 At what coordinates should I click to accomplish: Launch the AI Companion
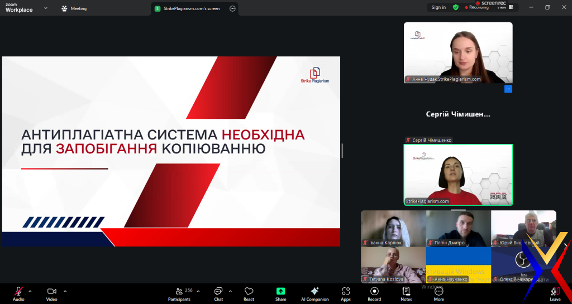[x=314, y=293]
